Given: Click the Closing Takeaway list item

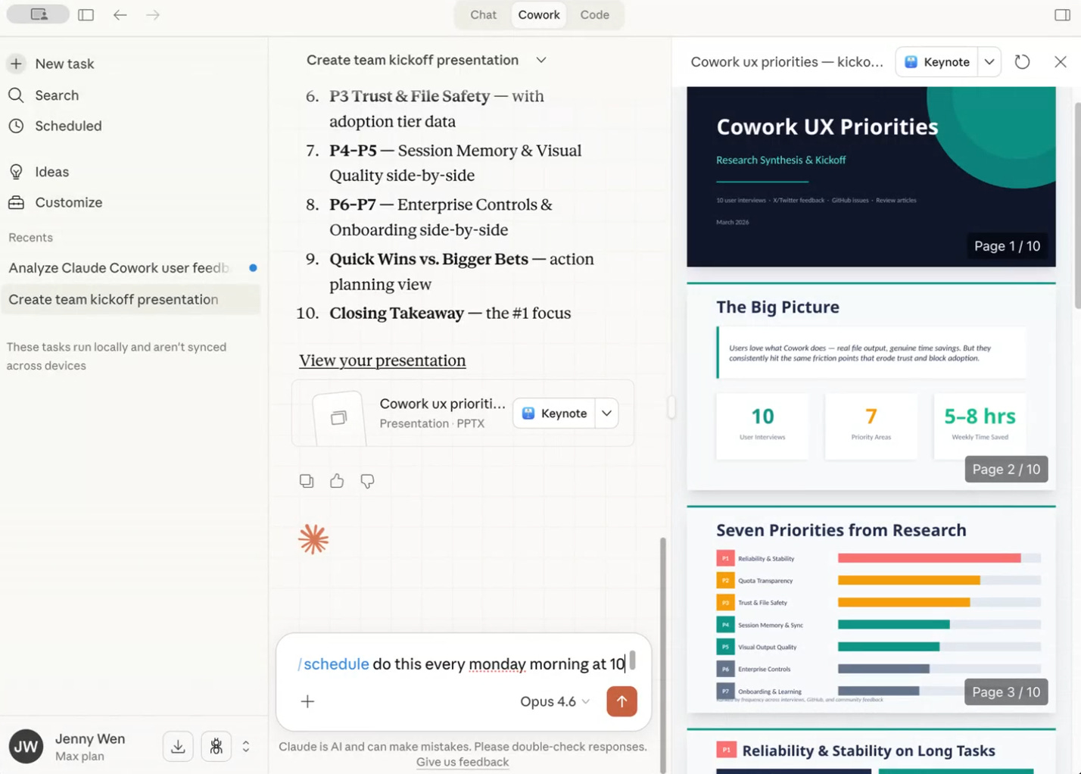Looking at the screenshot, I should [434, 313].
